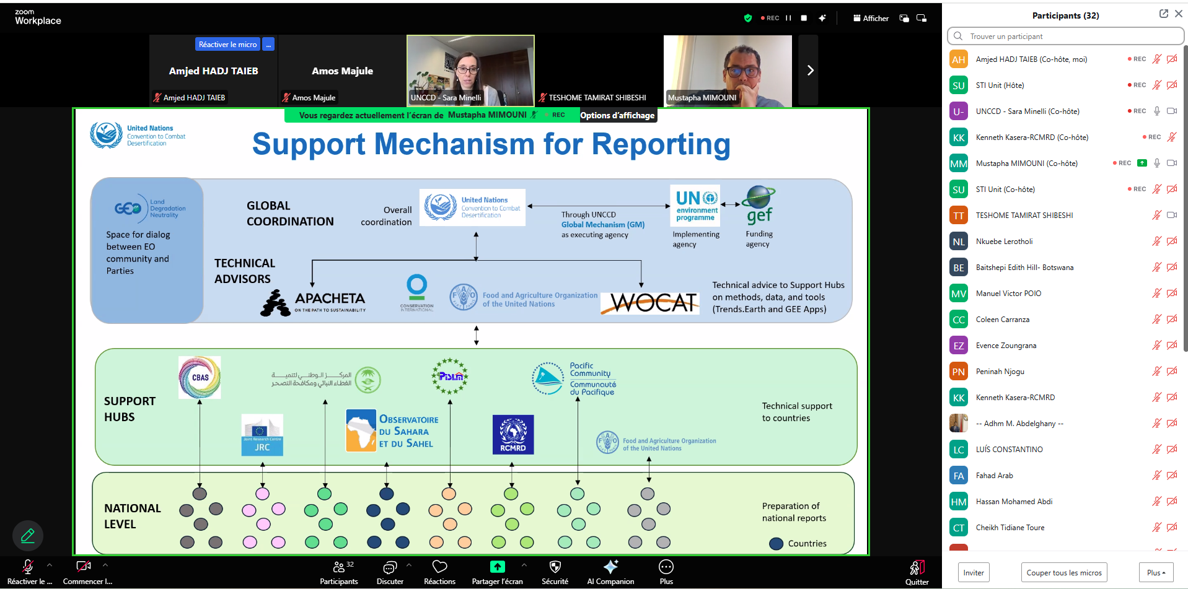Stop the recording
The image size is (1188, 589).
803,18
